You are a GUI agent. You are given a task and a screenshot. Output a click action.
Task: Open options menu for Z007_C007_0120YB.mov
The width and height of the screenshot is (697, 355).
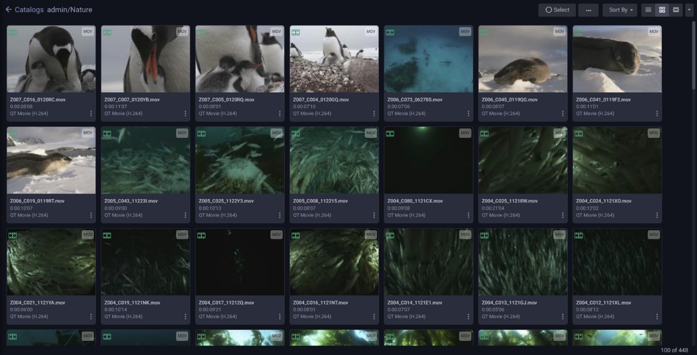pyautogui.click(x=186, y=114)
